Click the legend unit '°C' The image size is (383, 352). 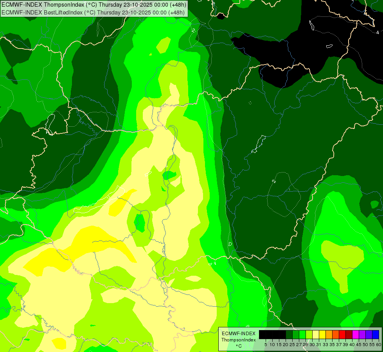(239, 346)
